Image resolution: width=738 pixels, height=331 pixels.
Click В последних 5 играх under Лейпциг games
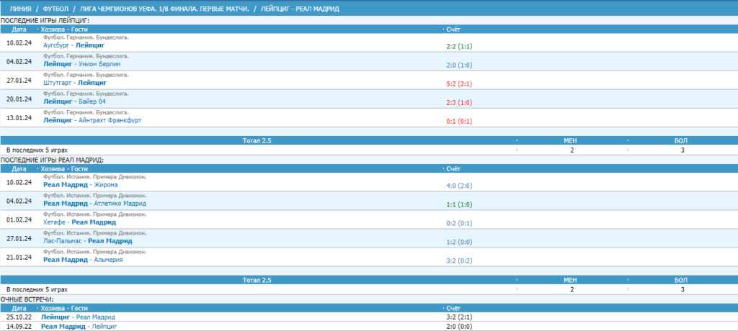[x=37, y=150]
